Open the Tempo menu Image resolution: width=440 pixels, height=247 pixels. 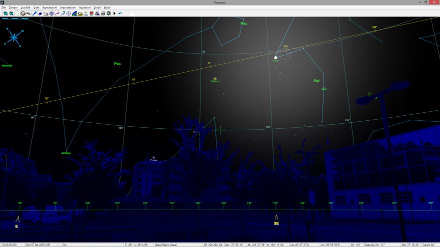pos(13,8)
